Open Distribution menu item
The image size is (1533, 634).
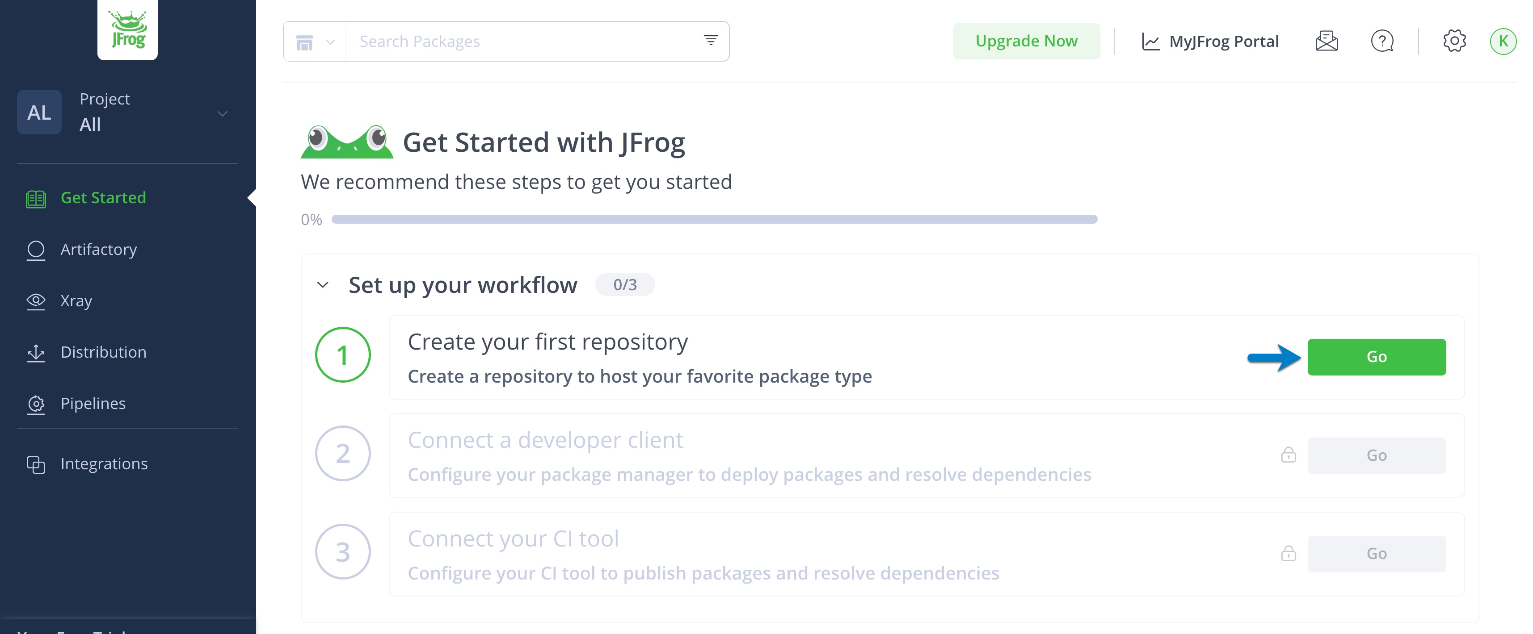(104, 352)
